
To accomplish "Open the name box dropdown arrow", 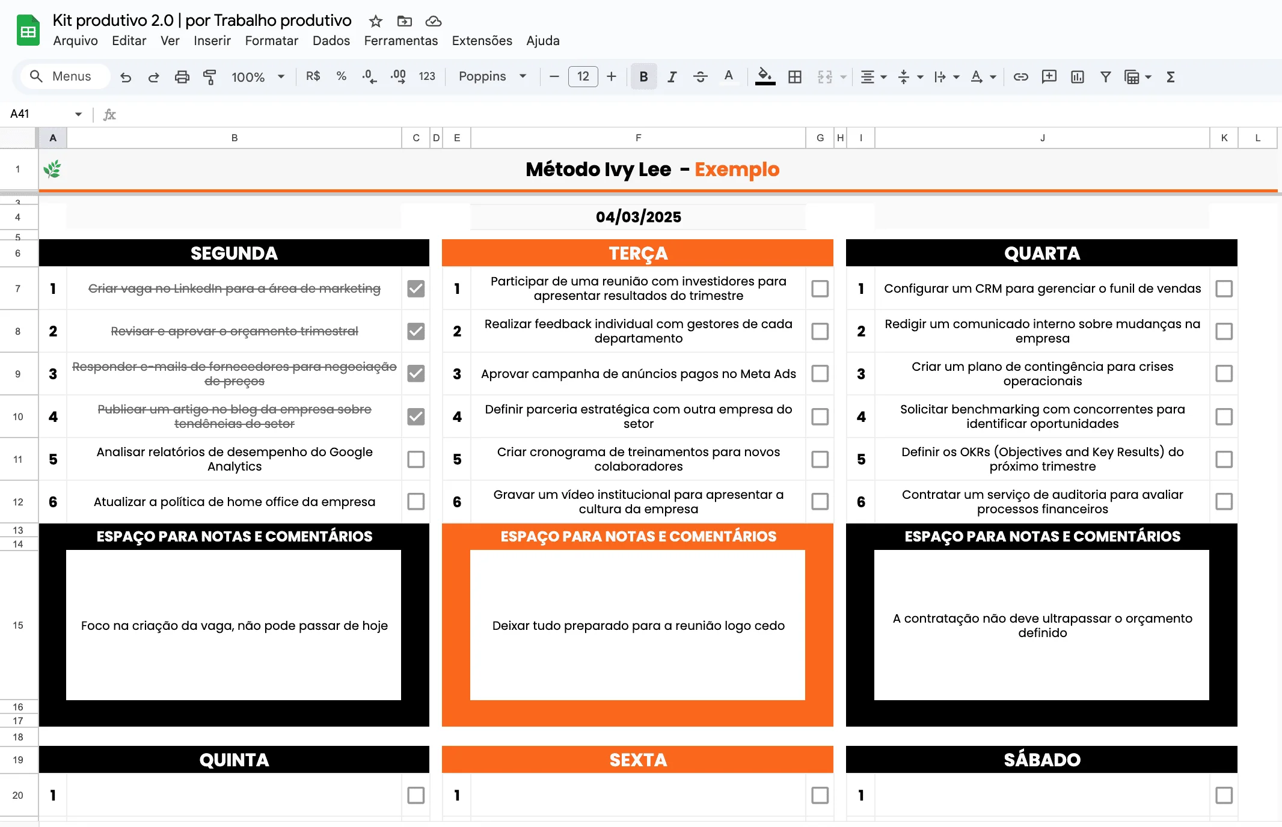I will 78,114.
